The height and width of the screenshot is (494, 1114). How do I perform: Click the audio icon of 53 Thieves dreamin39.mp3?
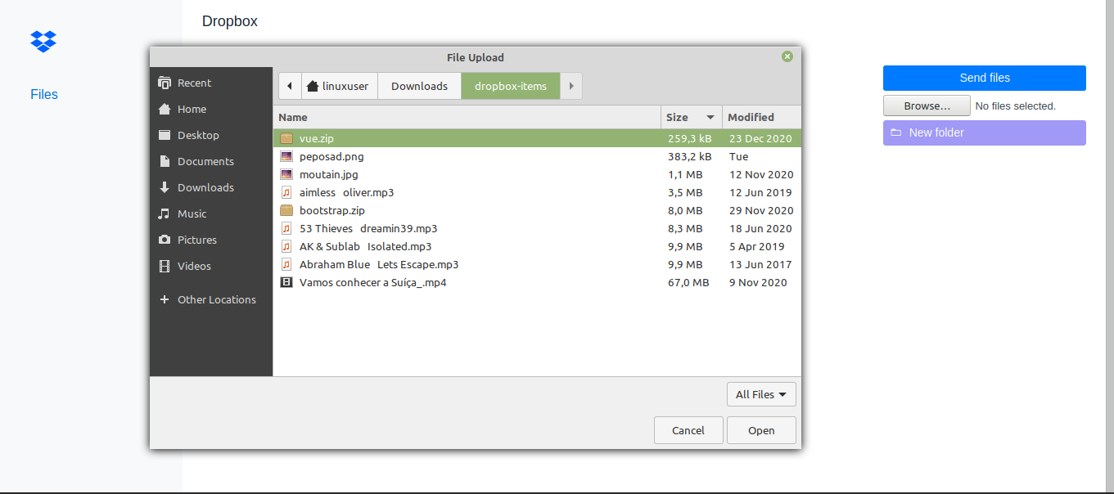pos(286,228)
